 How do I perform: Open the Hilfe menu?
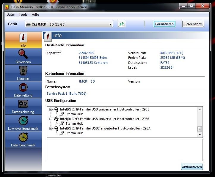(35, 15)
